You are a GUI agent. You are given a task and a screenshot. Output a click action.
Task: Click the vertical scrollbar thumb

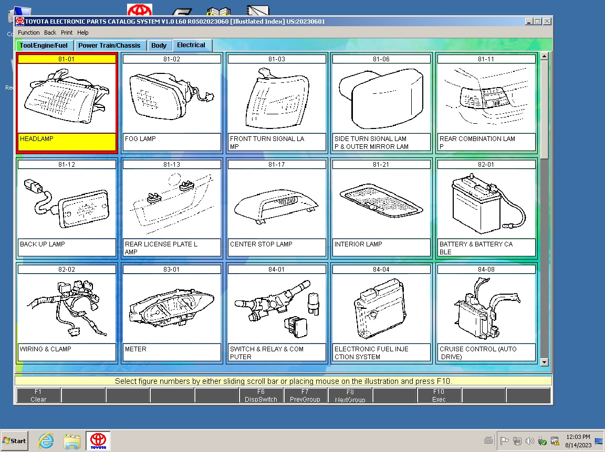[x=545, y=110]
